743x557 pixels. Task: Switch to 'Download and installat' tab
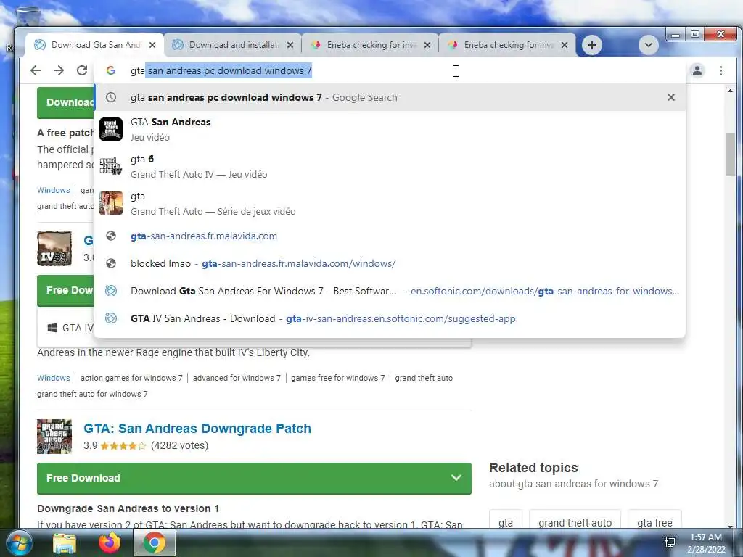[x=233, y=45]
